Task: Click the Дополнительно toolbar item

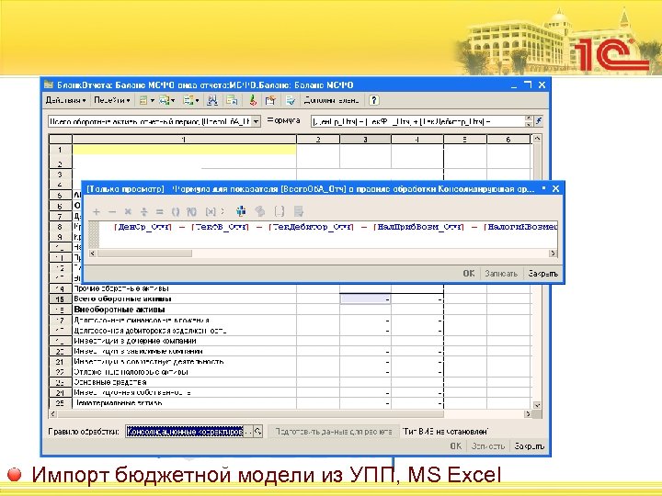Action: pos(331,100)
